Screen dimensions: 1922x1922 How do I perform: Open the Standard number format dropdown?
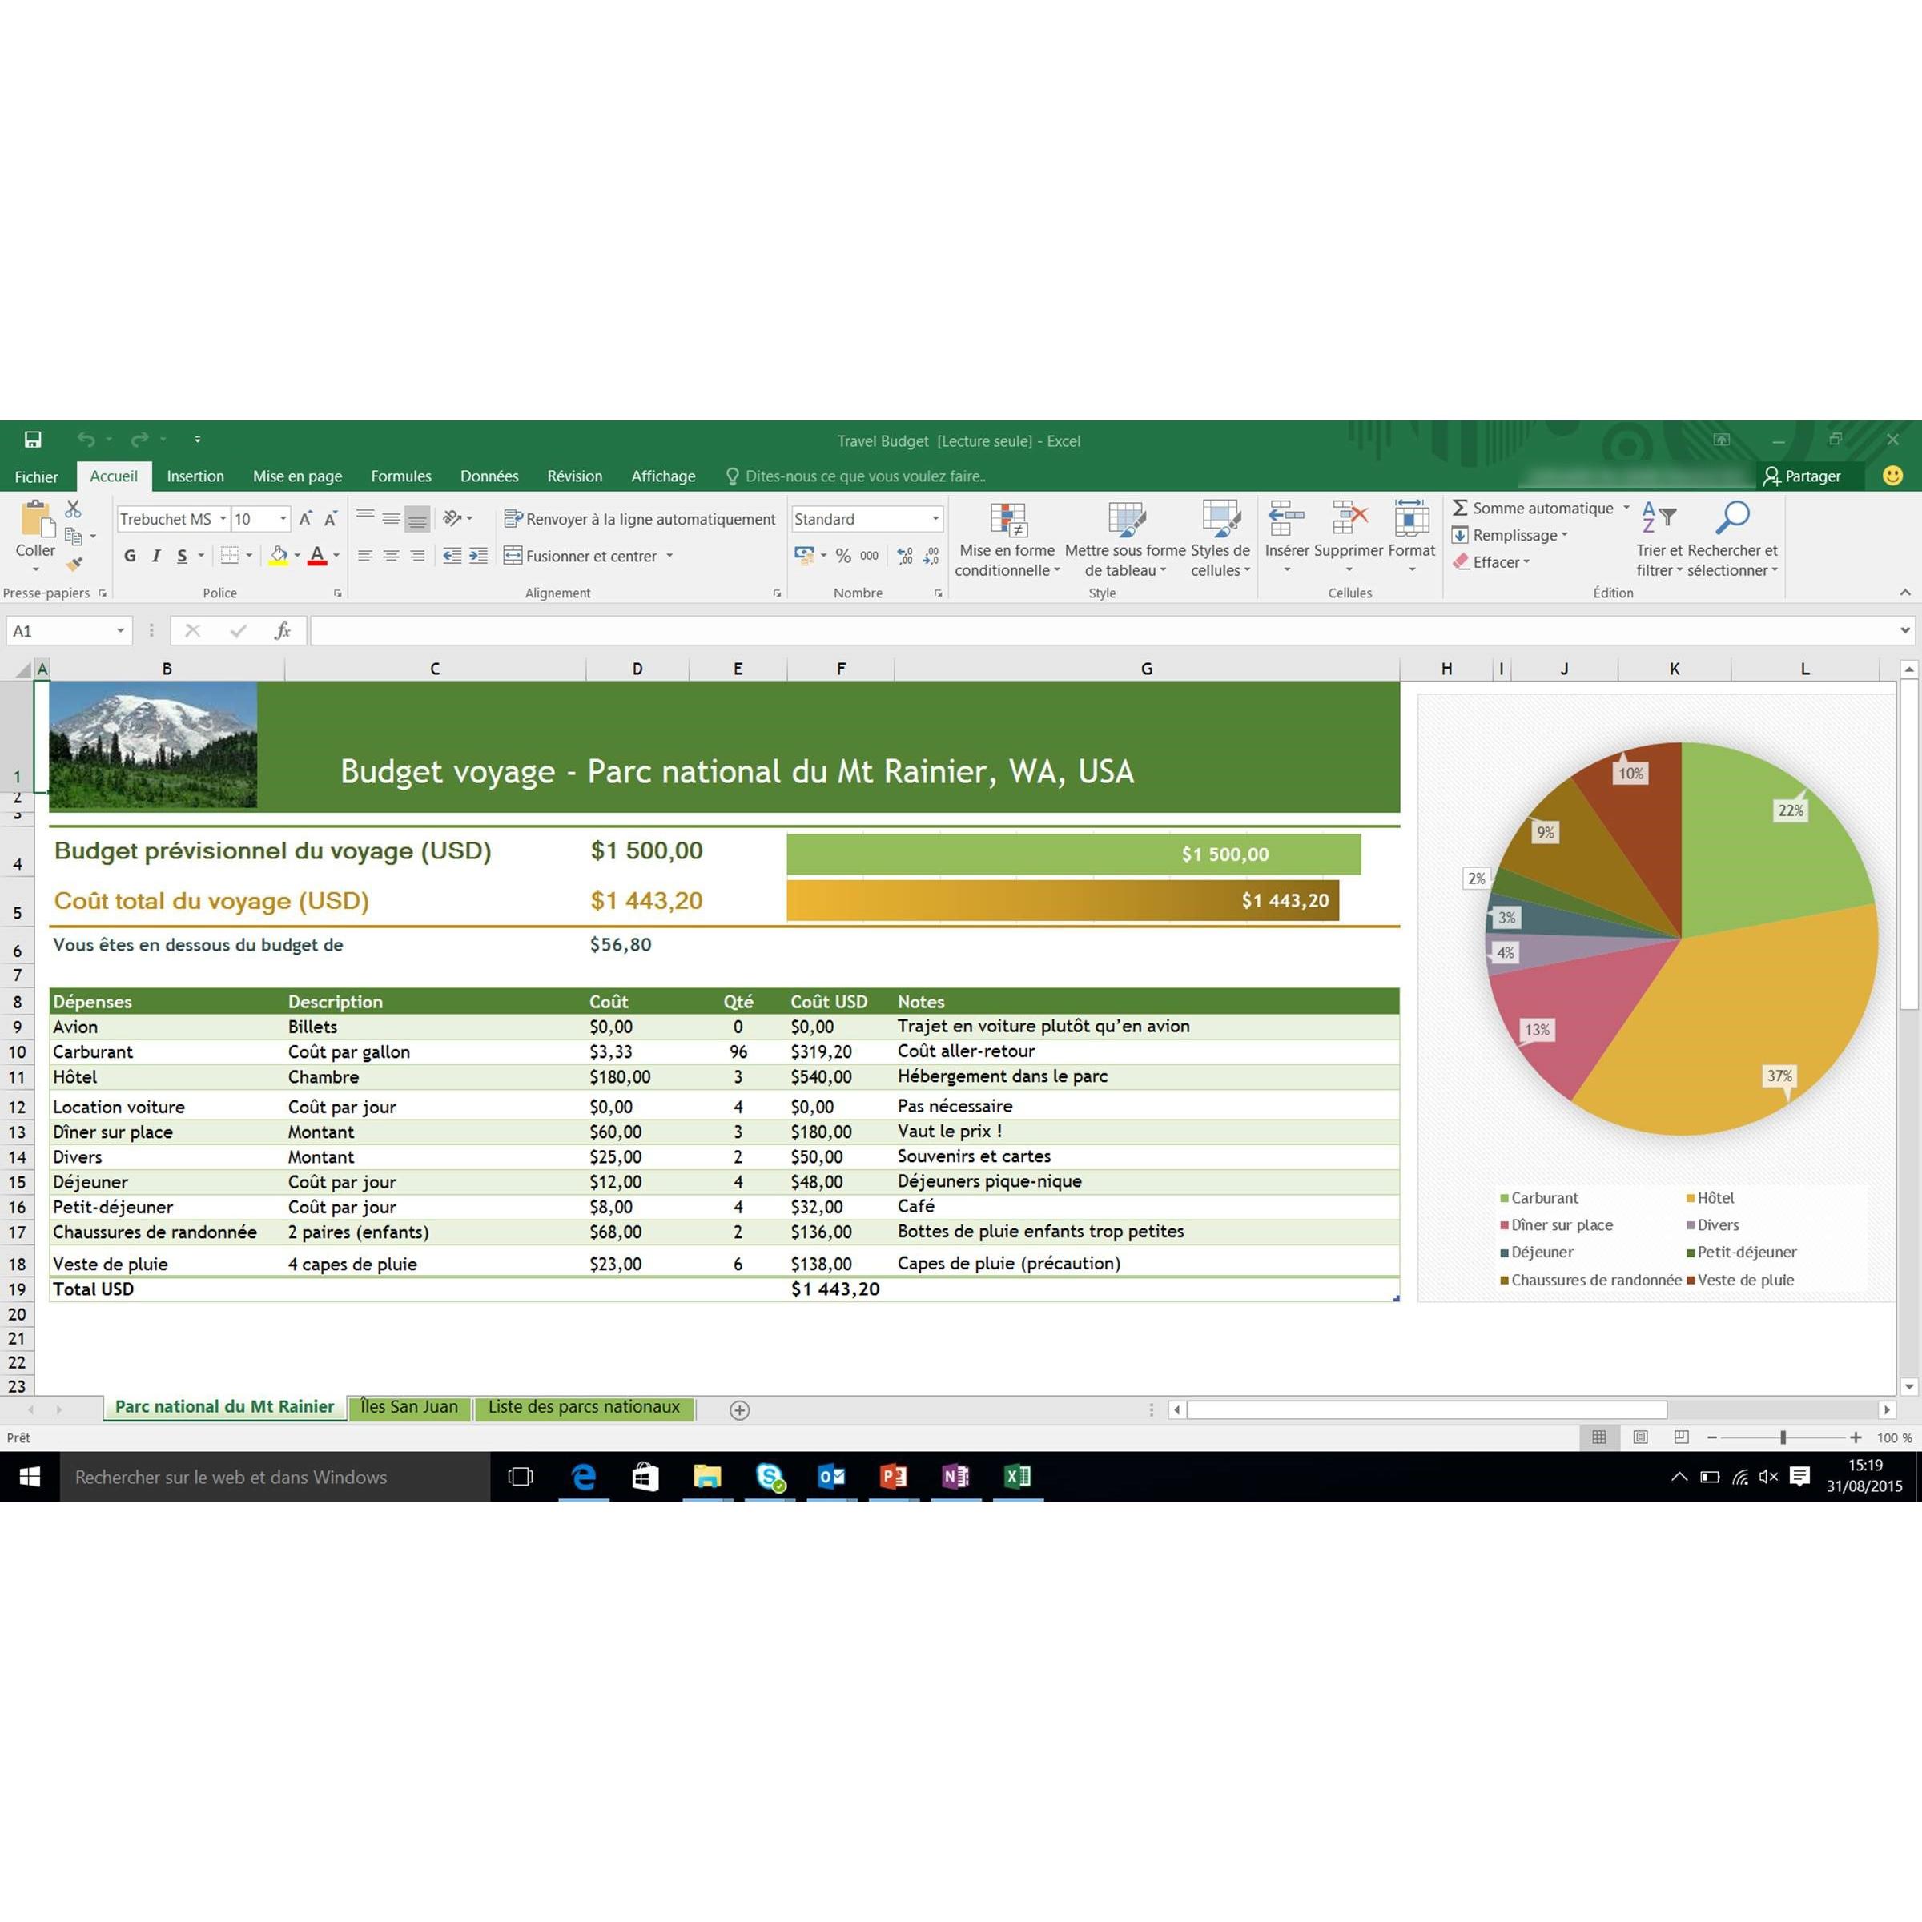[935, 518]
